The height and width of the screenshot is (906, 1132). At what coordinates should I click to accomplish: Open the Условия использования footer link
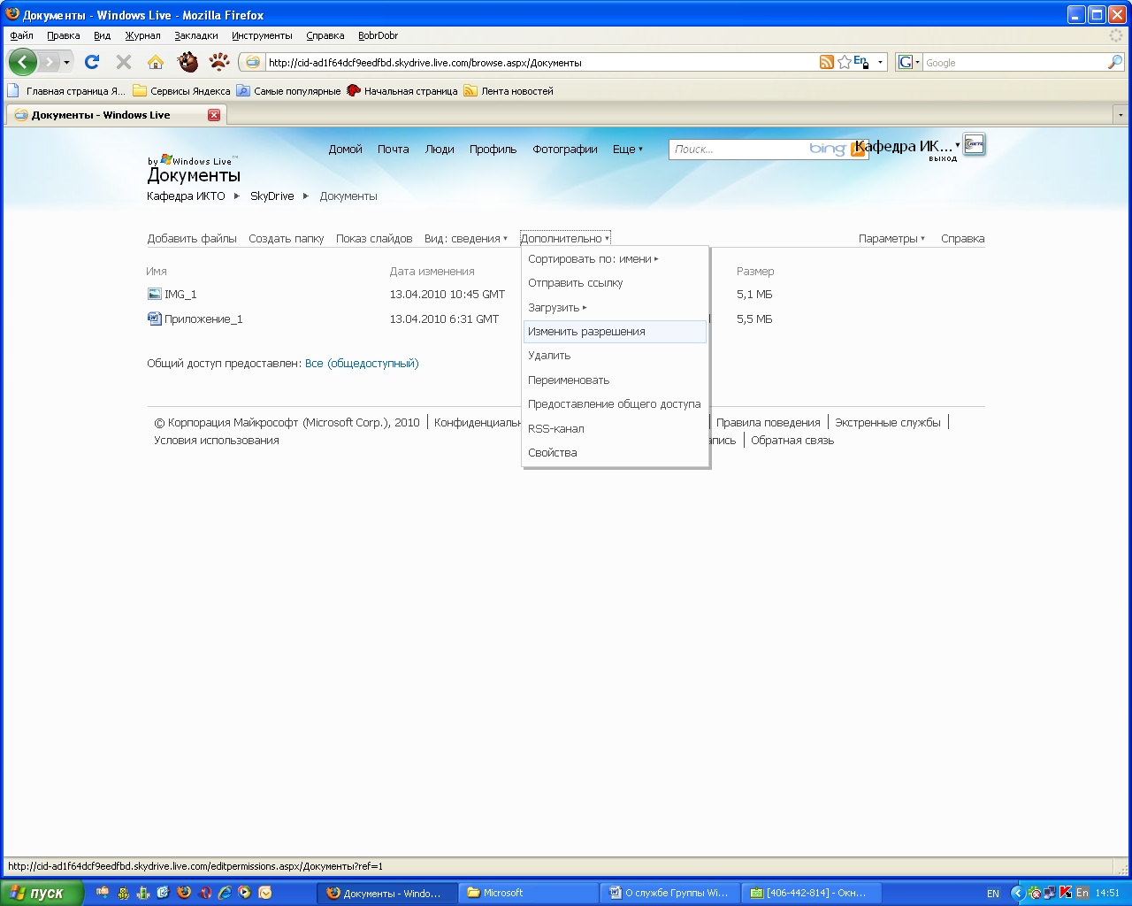[217, 441]
